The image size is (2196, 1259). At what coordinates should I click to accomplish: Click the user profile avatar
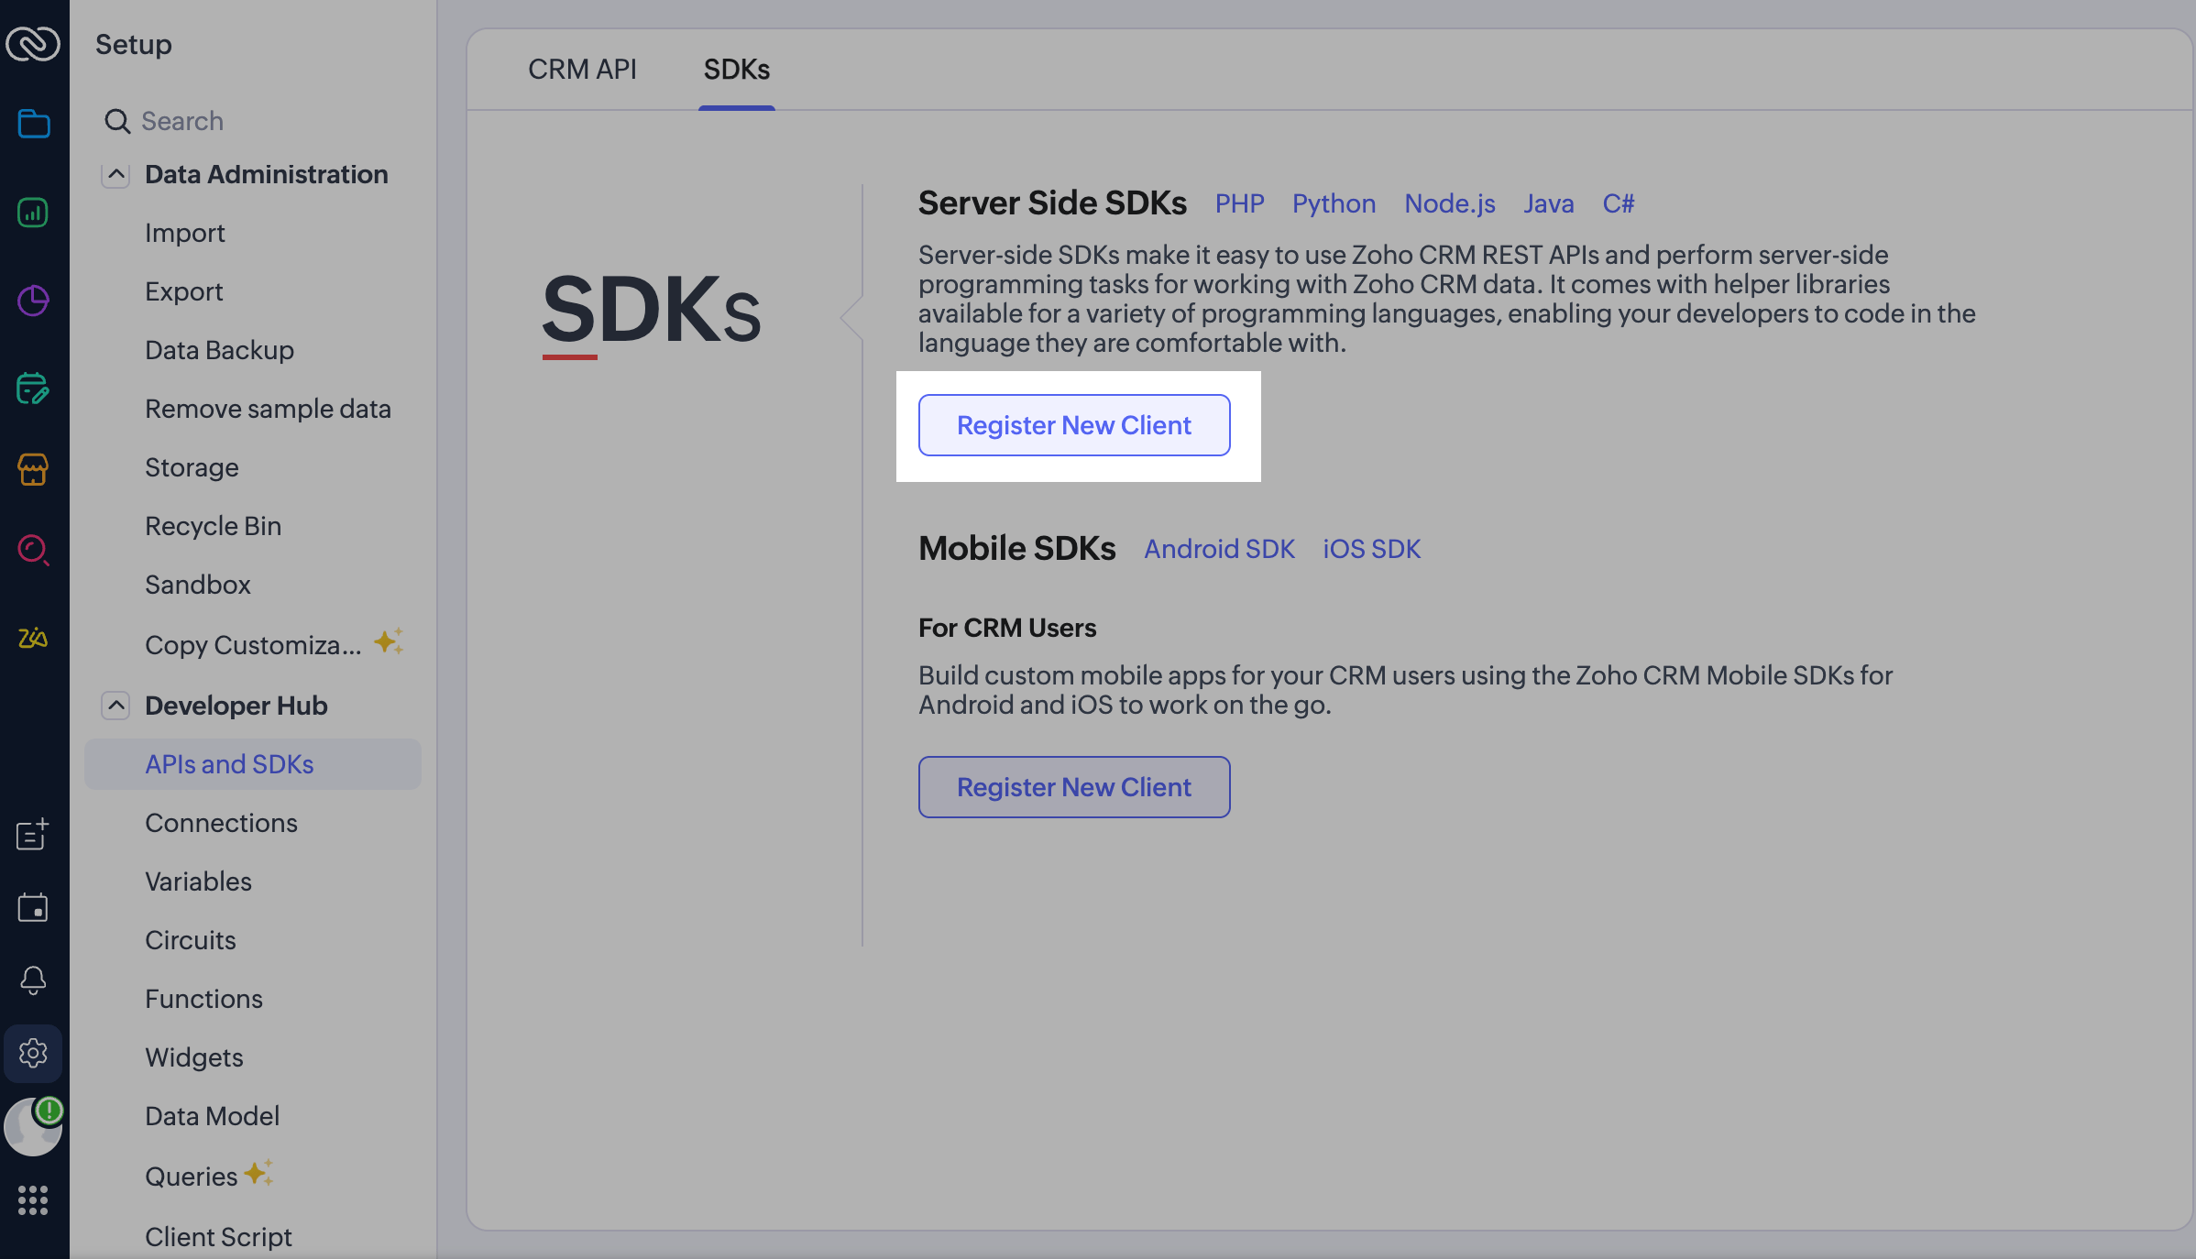[x=33, y=1127]
